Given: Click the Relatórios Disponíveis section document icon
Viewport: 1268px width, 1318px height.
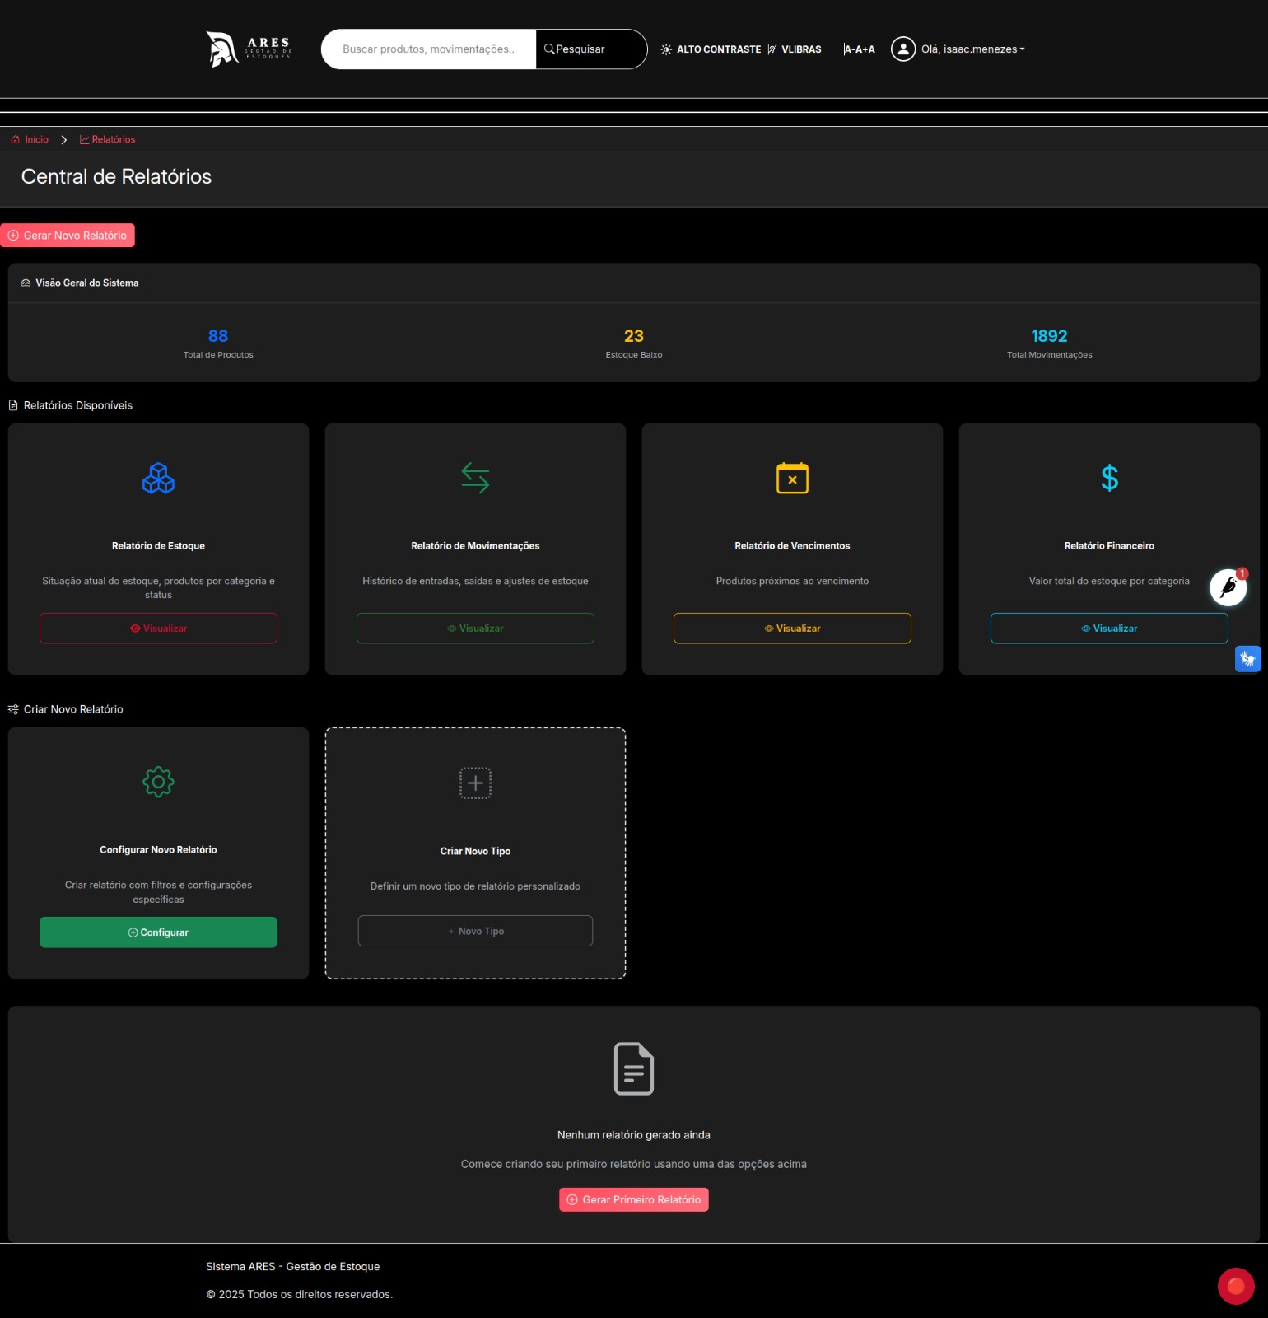Looking at the screenshot, I should point(13,405).
